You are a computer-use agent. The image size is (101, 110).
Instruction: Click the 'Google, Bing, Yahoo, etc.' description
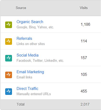35,27
